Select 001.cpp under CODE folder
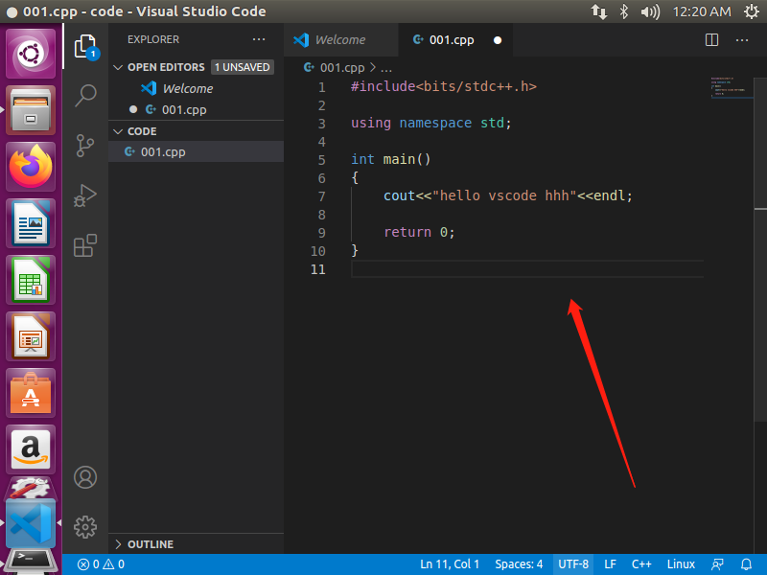 point(197,152)
